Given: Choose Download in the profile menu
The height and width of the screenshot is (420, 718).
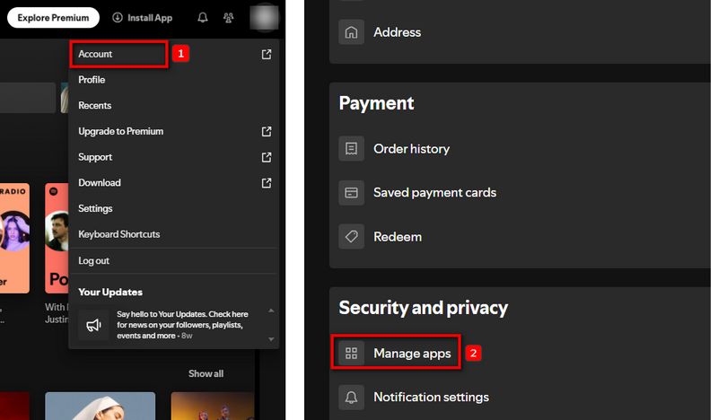Looking at the screenshot, I should tap(173, 183).
